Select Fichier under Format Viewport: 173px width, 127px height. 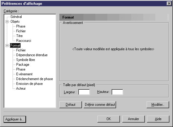tap(21, 50)
